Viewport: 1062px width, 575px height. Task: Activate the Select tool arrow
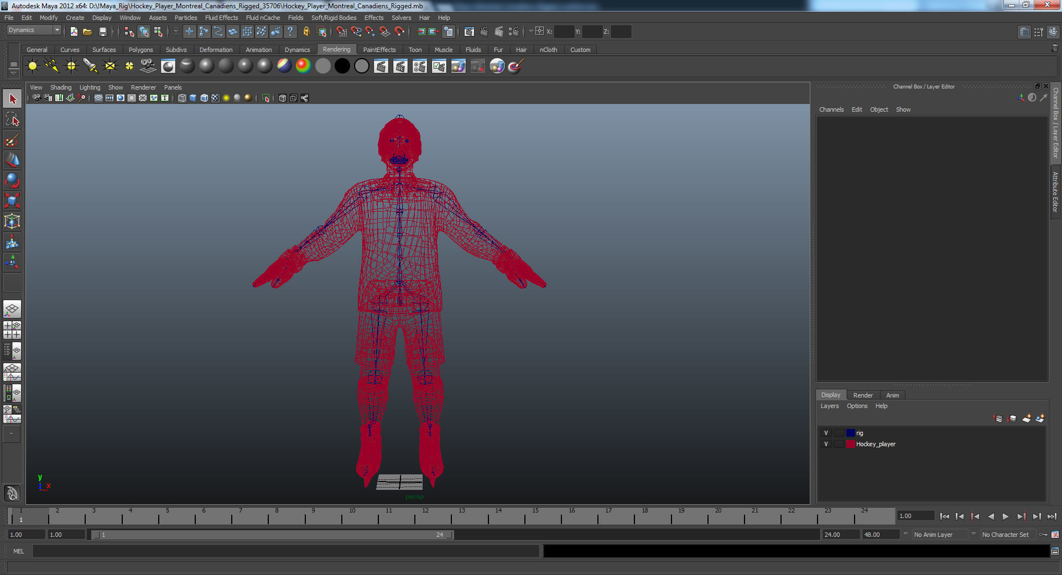pos(12,99)
